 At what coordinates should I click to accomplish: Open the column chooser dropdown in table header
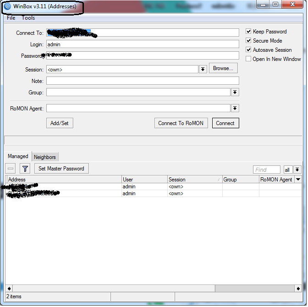[298, 180]
